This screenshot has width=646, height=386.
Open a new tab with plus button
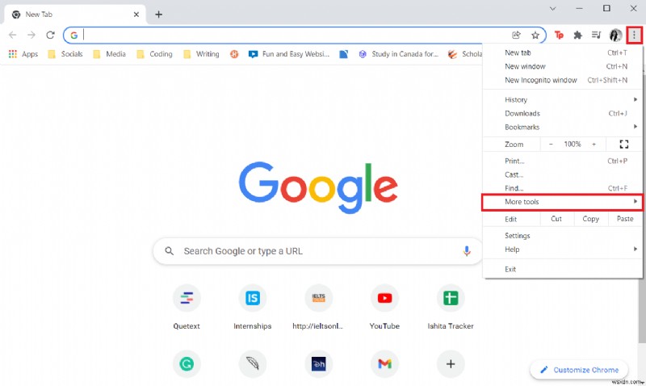(x=158, y=15)
